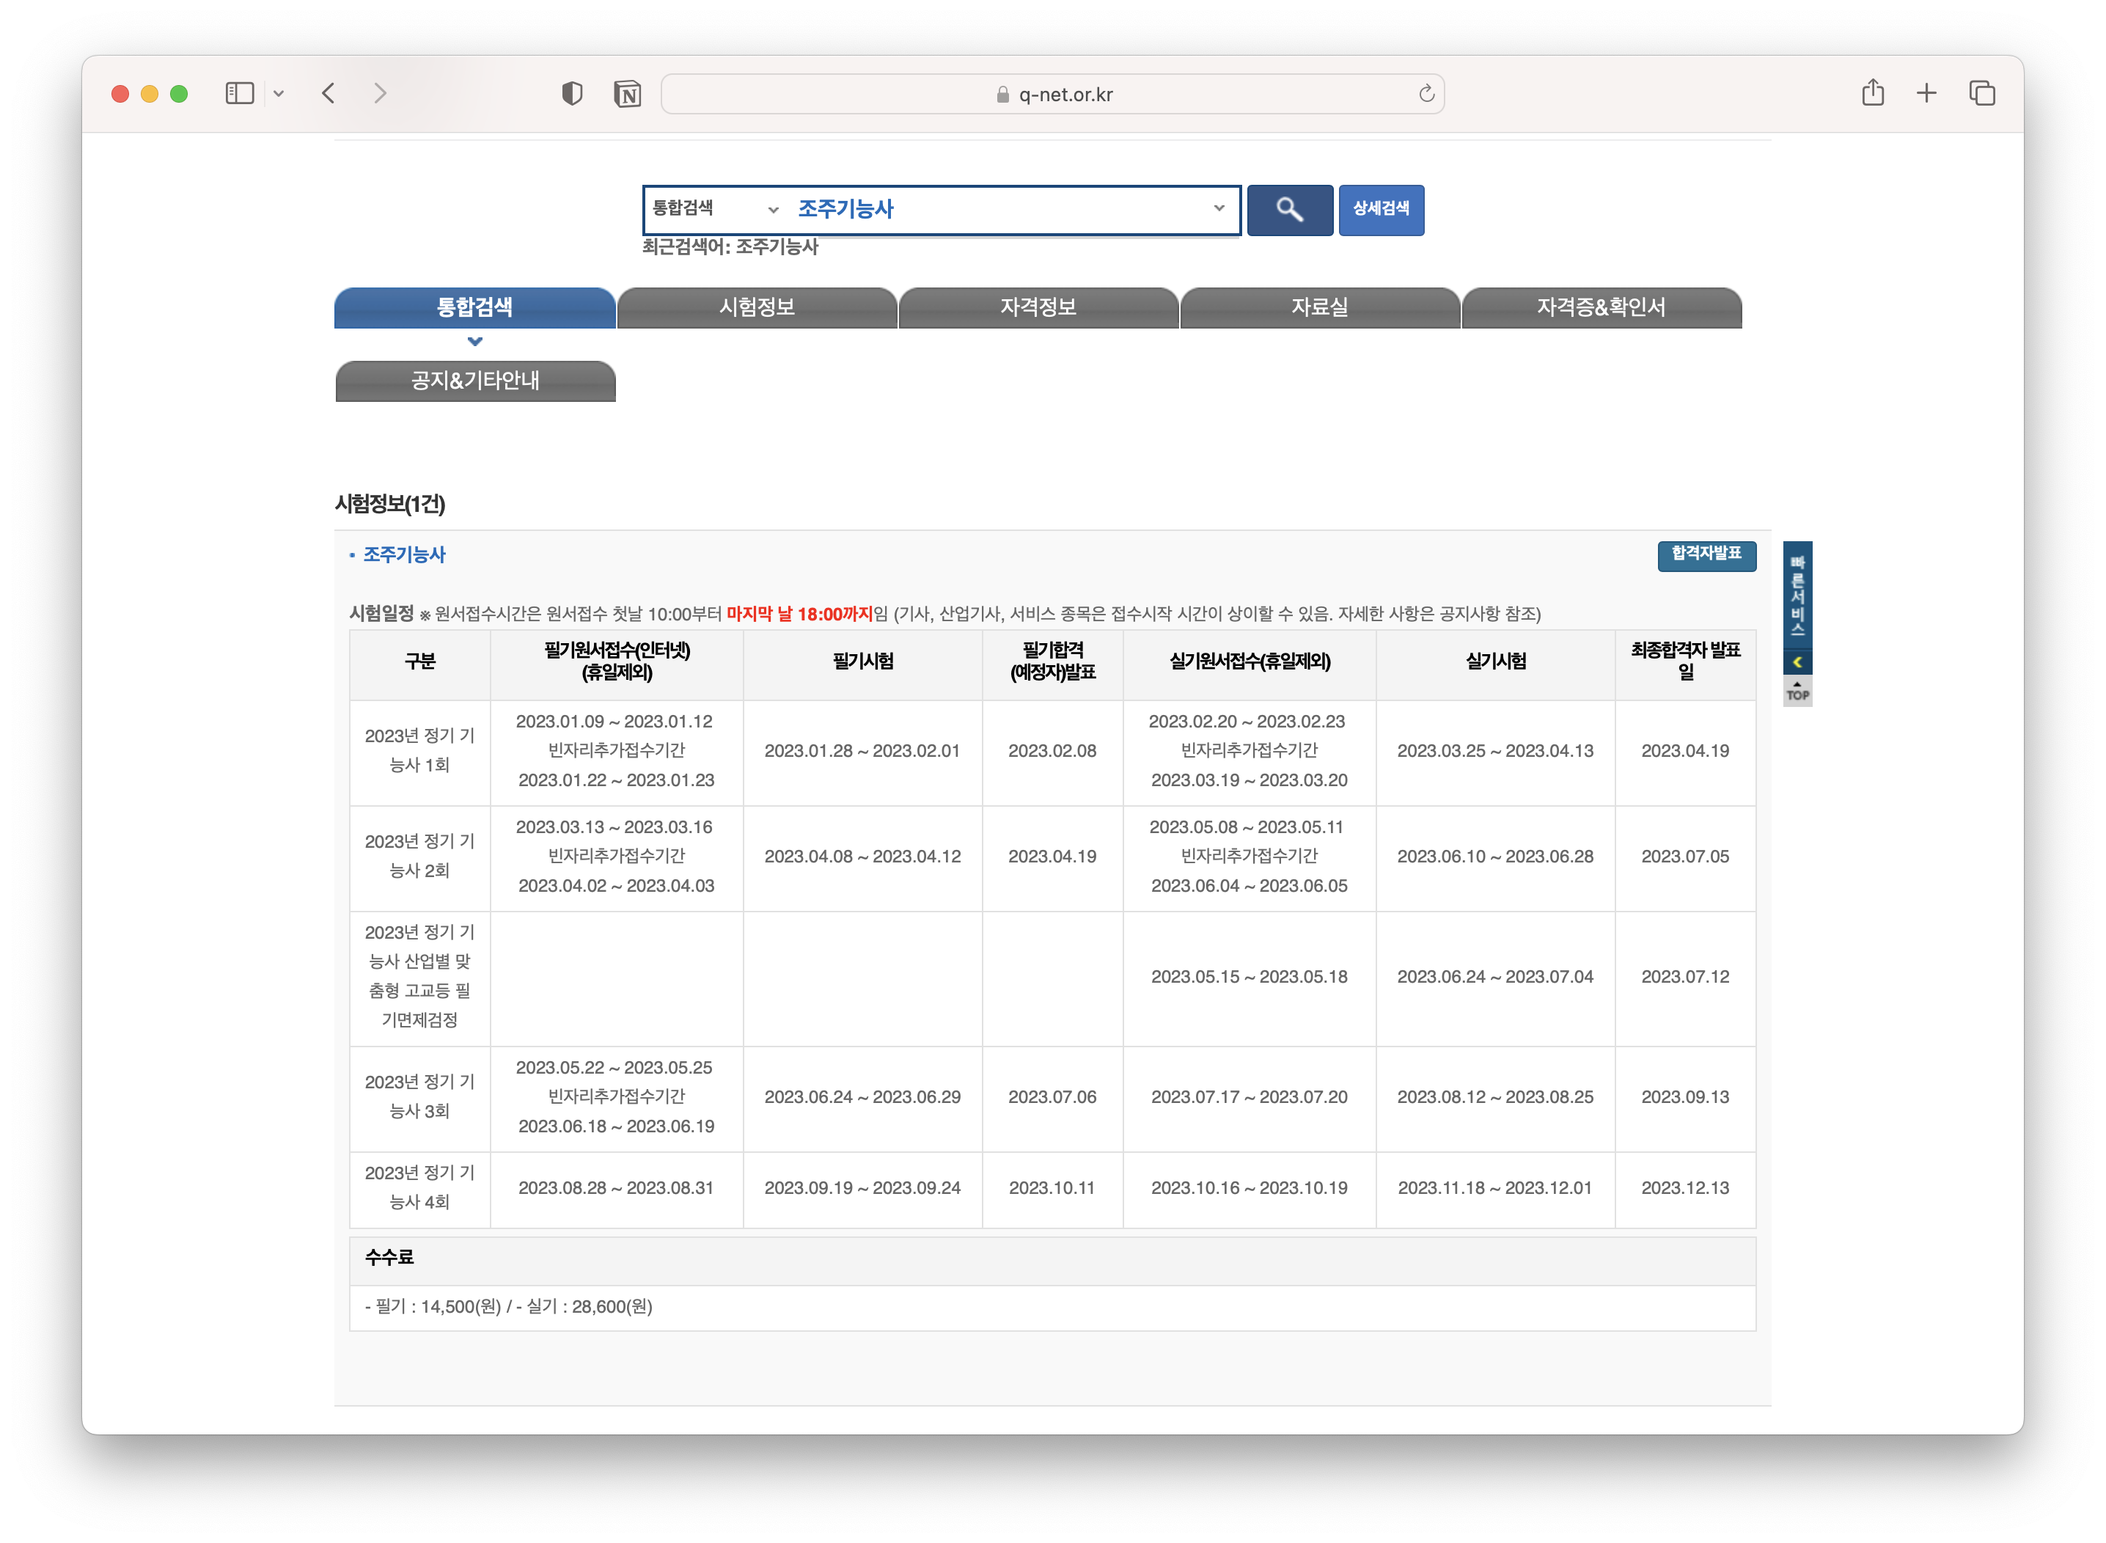The width and height of the screenshot is (2106, 1543).
Task: Click the Notion web clipper extension icon
Action: tap(628, 93)
